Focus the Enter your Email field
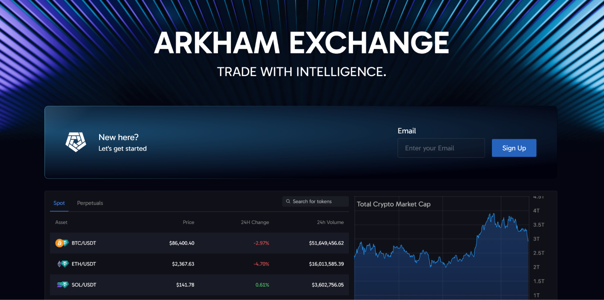The image size is (604, 300). point(441,148)
